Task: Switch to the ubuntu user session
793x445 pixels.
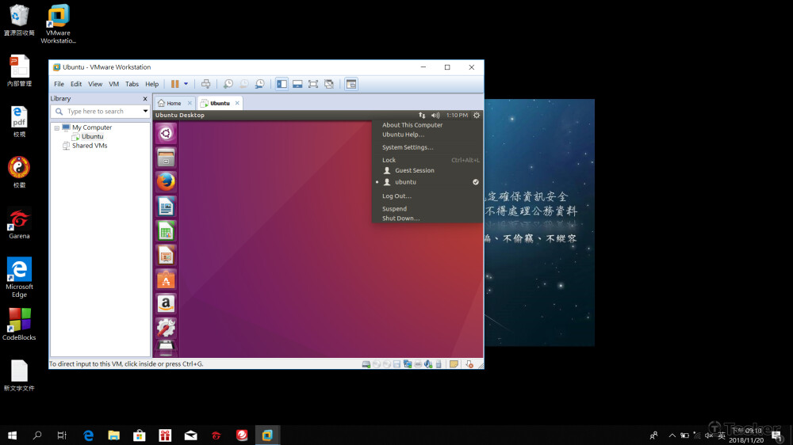Action: click(x=405, y=182)
